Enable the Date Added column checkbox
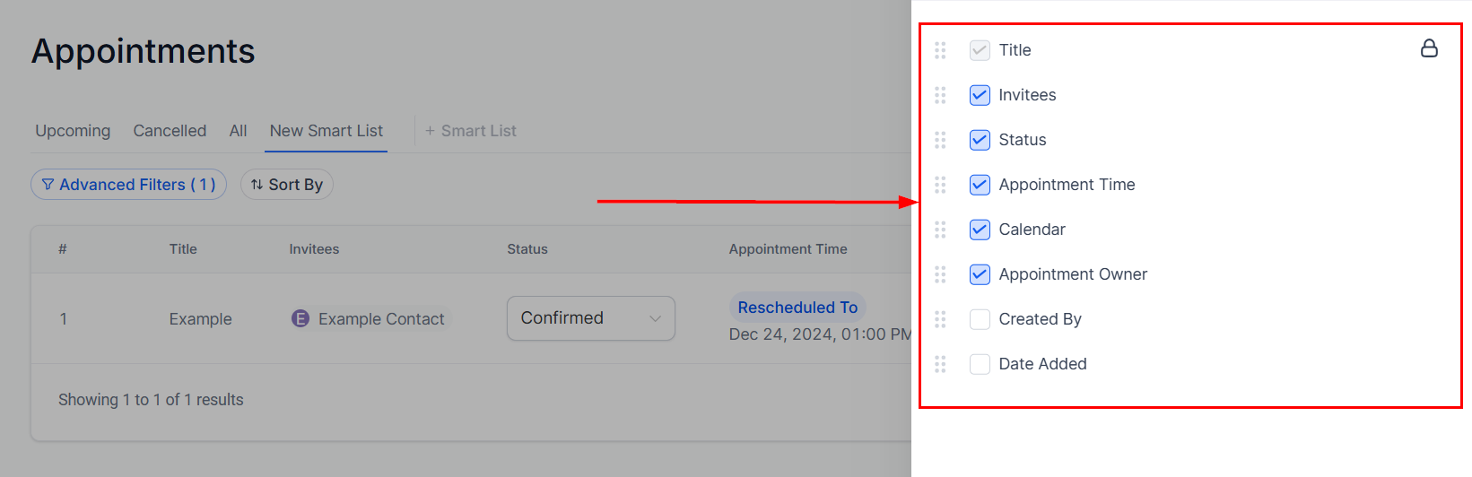This screenshot has width=1472, height=477. (980, 364)
